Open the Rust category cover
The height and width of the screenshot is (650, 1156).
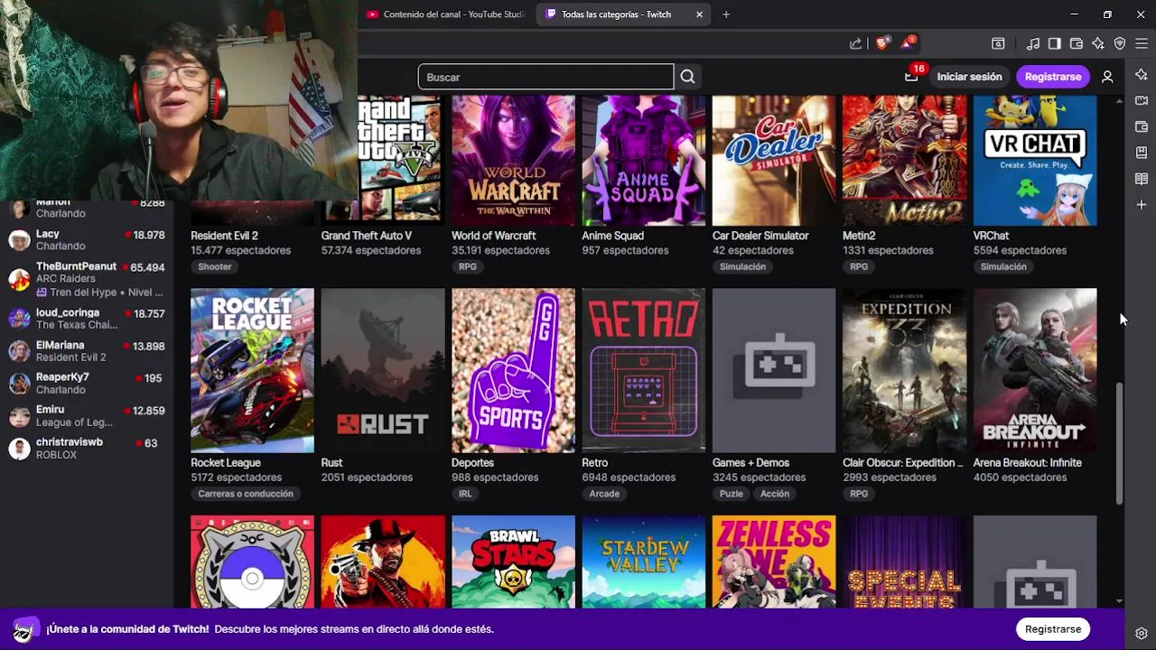383,370
